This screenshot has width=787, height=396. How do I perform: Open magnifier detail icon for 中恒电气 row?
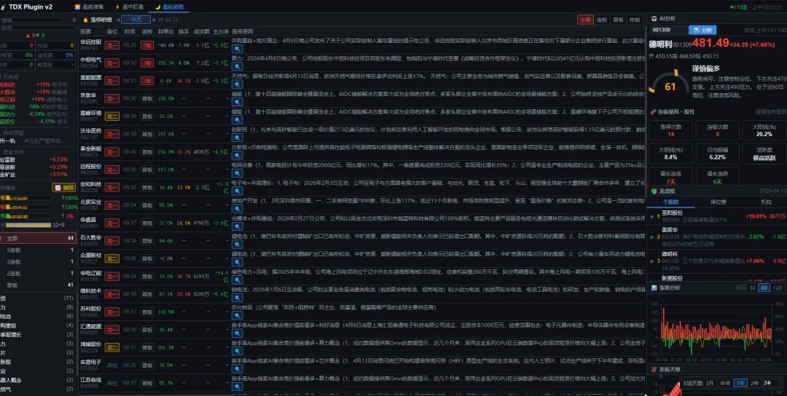click(237, 67)
